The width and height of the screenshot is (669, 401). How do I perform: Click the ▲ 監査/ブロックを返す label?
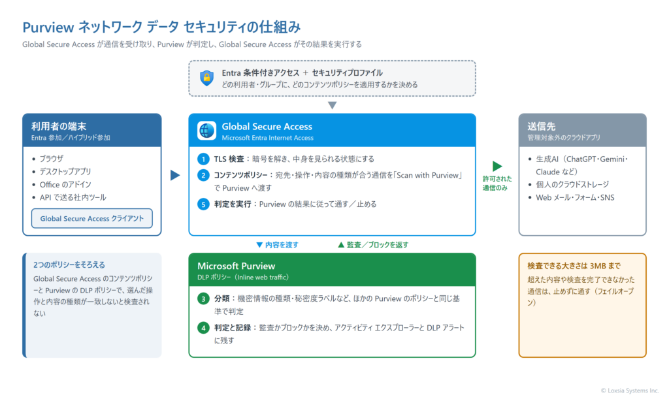tap(373, 245)
